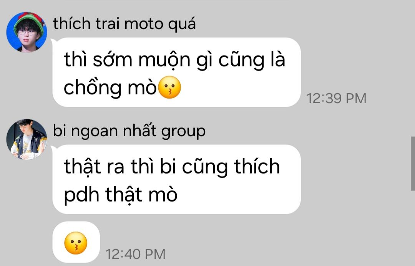415x266 pixels.
Task: Select the message "thì sớm muộn gì cũng là chồng mò"
Action: point(176,72)
